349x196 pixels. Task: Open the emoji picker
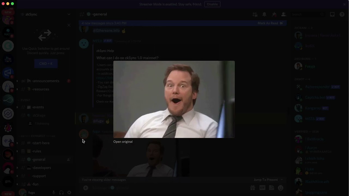pos(281,188)
